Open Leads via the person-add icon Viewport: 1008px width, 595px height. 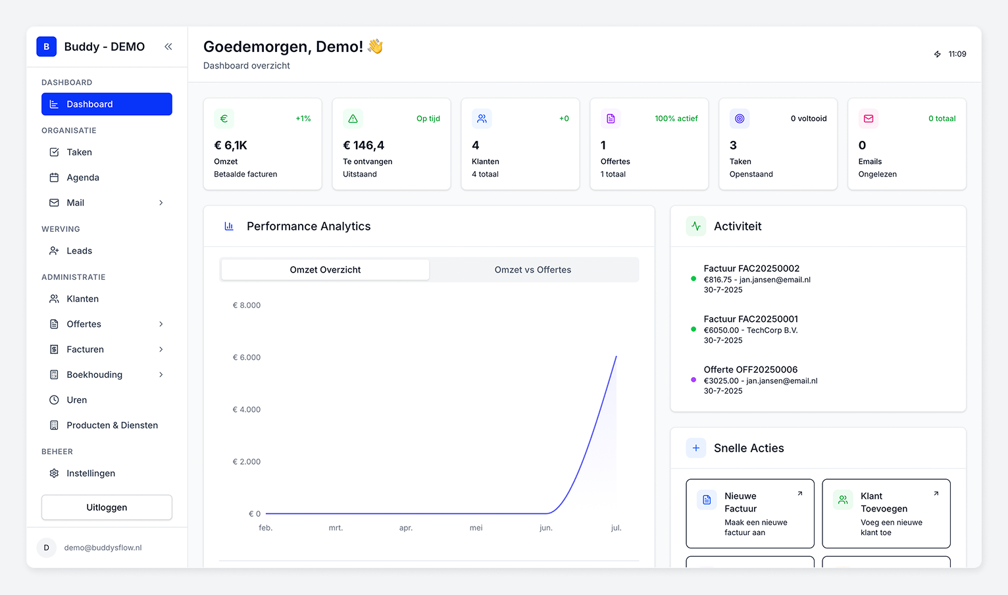[x=55, y=251]
